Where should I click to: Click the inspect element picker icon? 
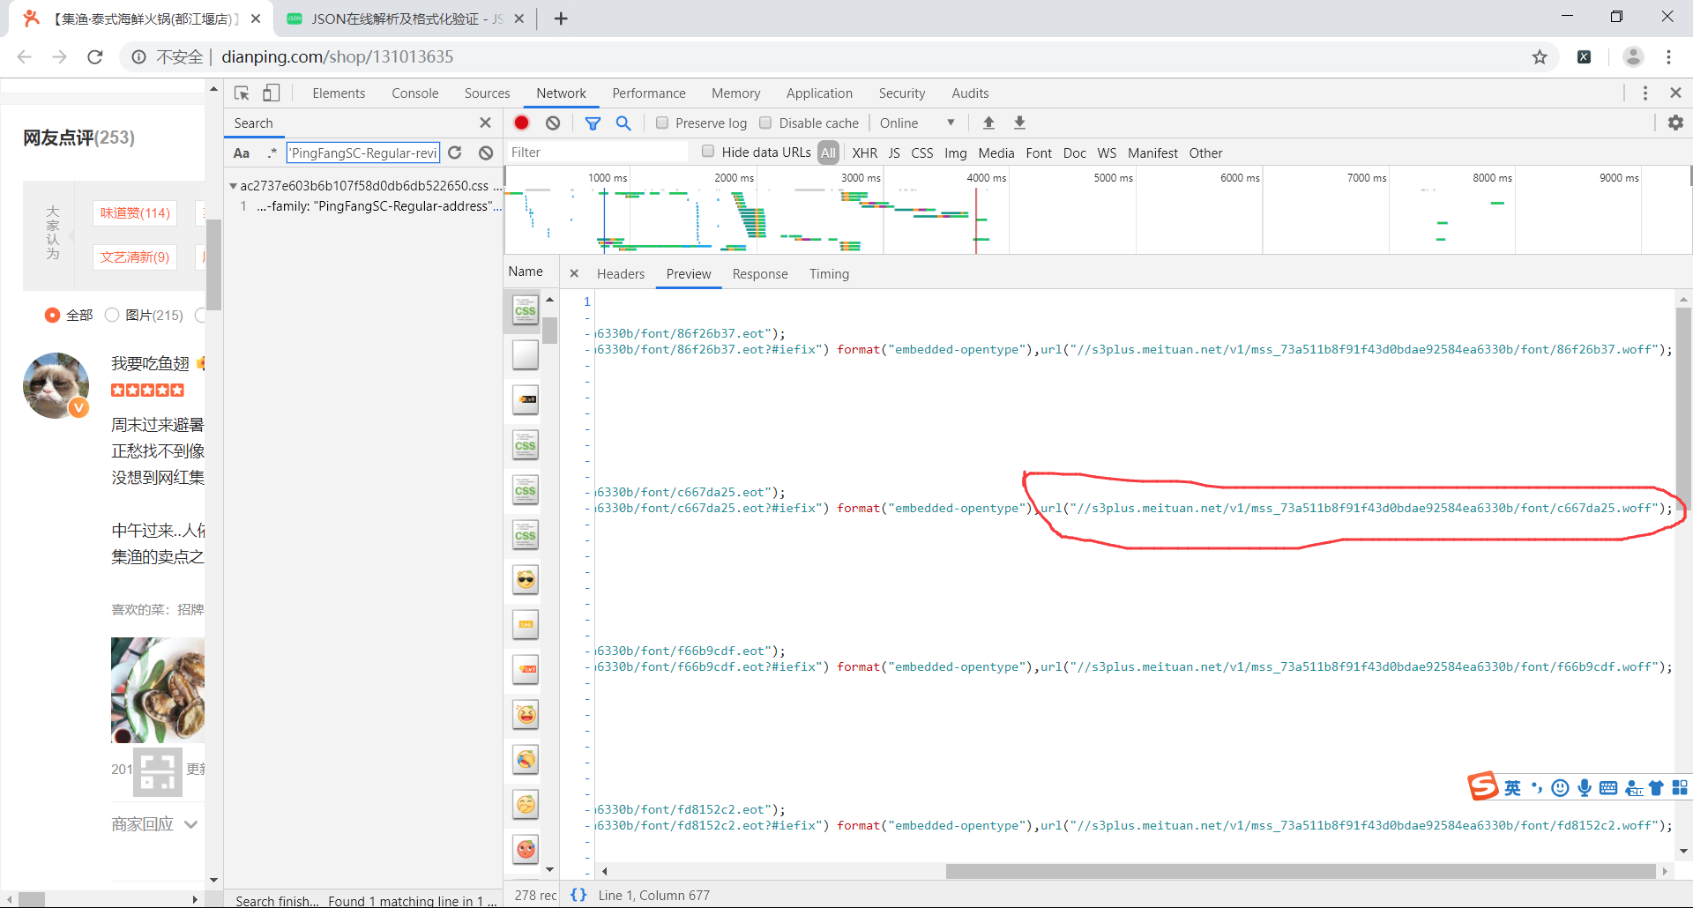coord(242,93)
